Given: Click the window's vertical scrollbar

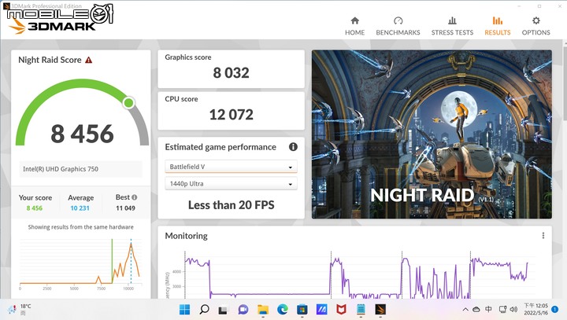Looking at the screenshot, I should click(565, 83).
